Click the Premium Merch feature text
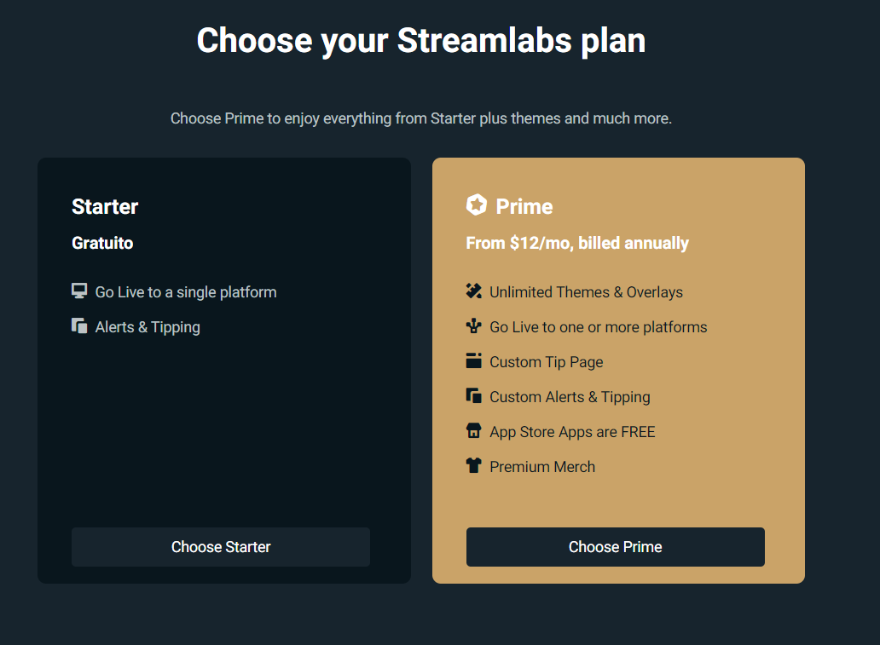Viewport: 880px width, 645px height. click(x=542, y=467)
